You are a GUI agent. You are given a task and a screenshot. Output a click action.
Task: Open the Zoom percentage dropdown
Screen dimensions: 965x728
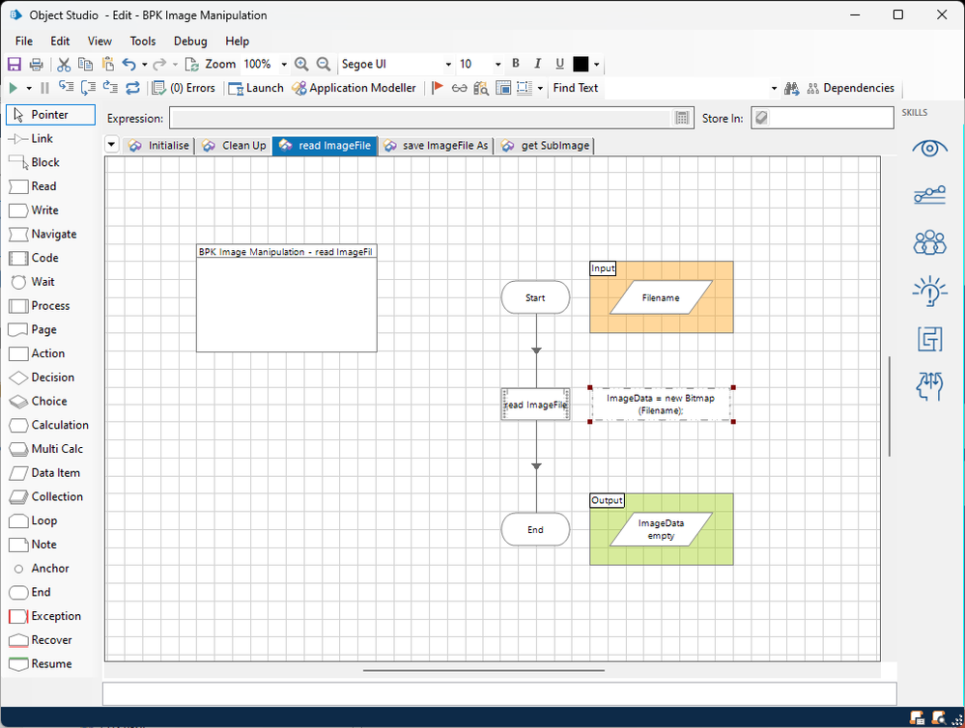click(x=284, y=65)
